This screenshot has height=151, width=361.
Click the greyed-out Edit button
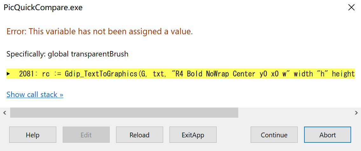(x=86, y=135)
